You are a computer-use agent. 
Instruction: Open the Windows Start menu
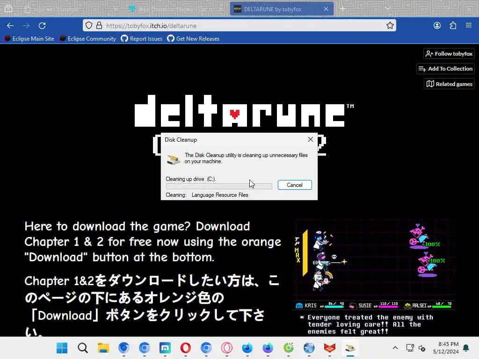(62, 348)
